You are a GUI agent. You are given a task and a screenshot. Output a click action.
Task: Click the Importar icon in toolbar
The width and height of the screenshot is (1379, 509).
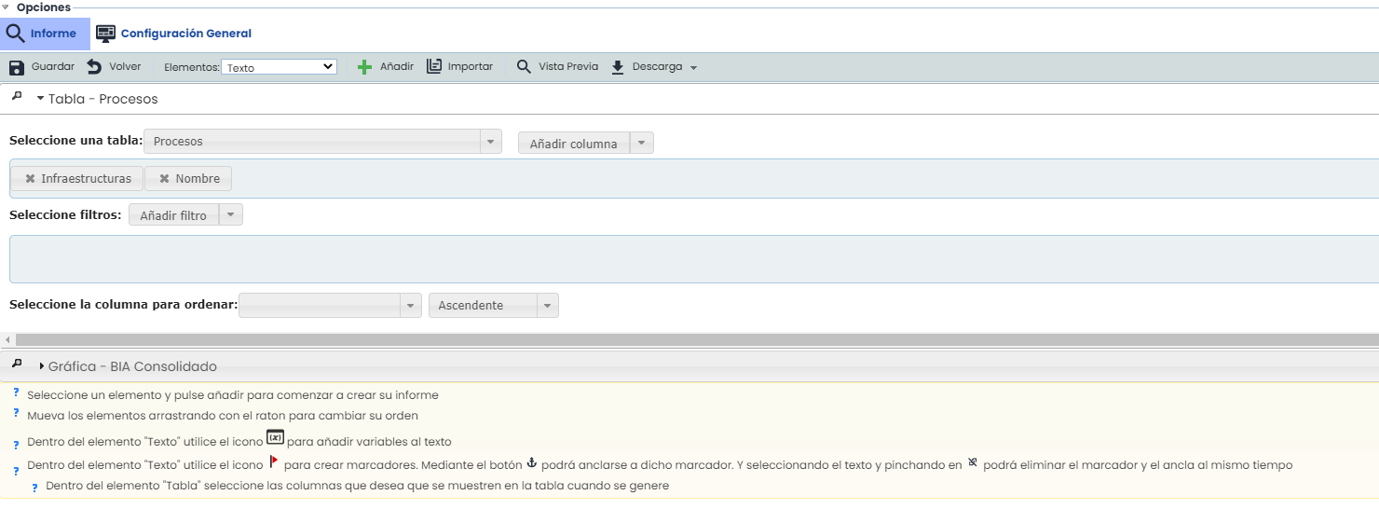[434, 67]
